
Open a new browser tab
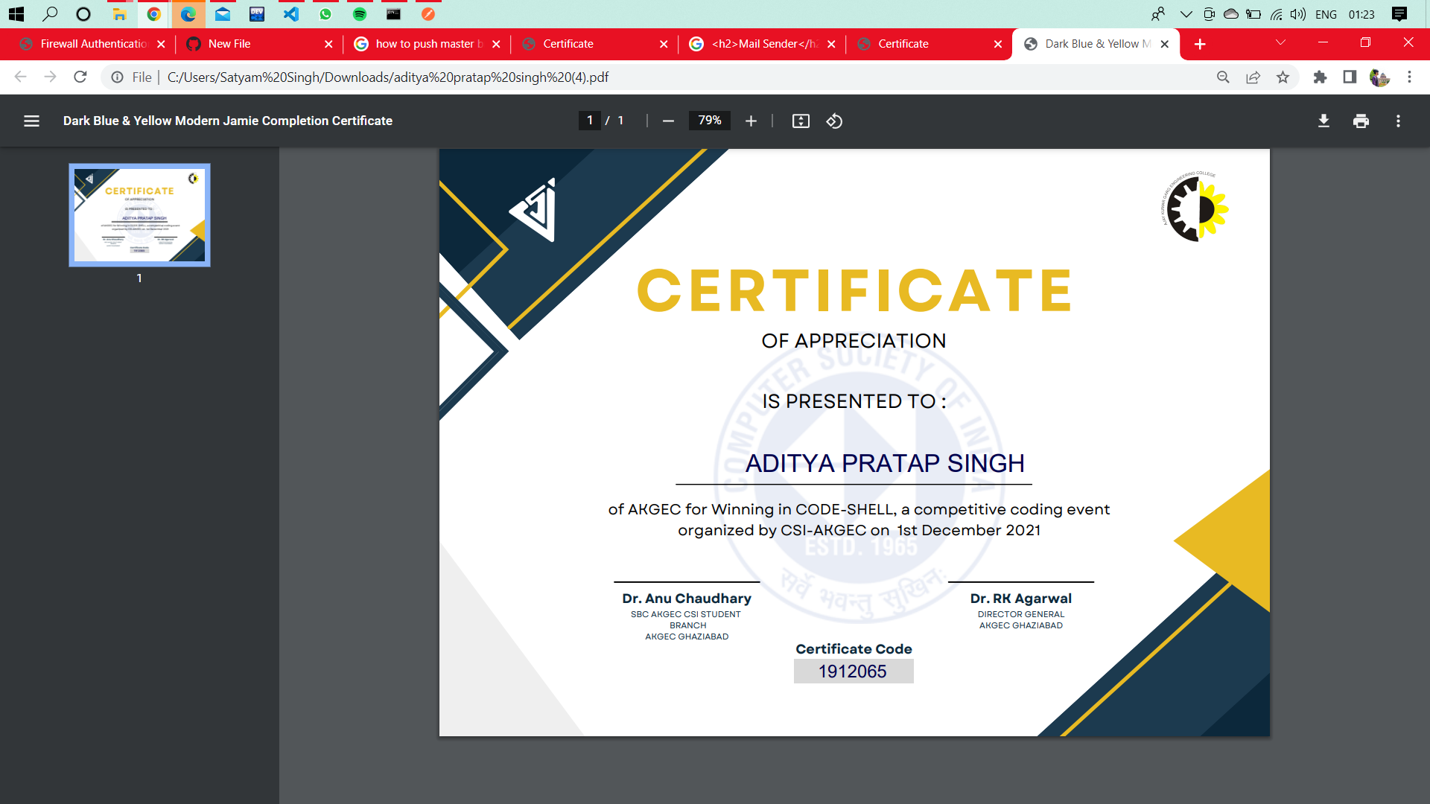coord(1200,44)
